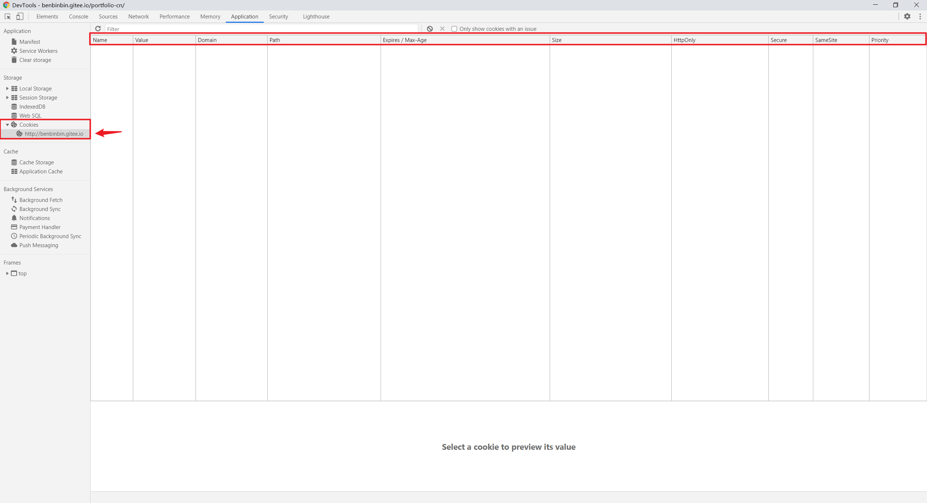Click the Cache Storage database icon

14,162
